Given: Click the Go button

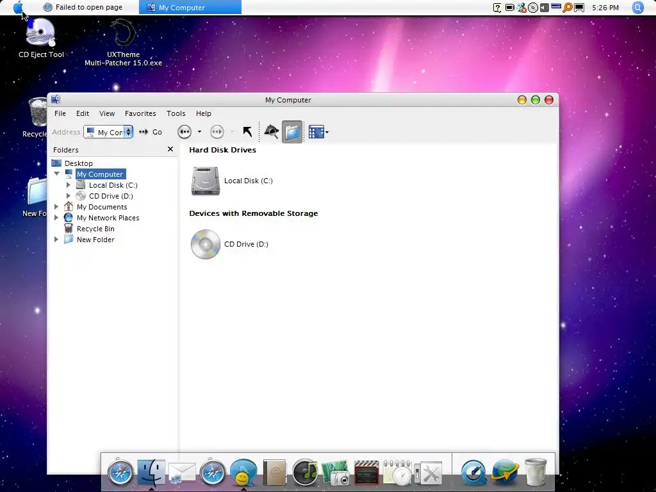Looking at the screenshot, I should pyautogui.click(x=151, y=132).
